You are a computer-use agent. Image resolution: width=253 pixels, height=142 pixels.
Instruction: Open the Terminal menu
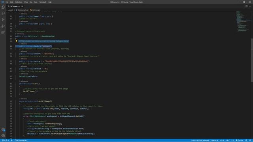(x=43, y=2)
